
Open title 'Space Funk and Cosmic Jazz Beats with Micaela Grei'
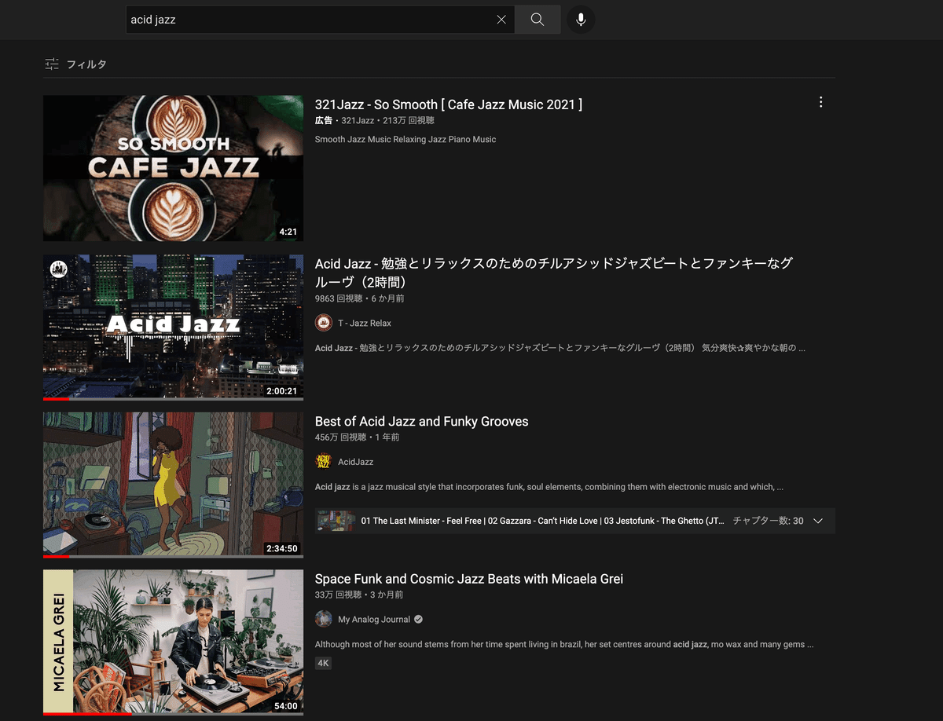click(x=469, y=579)
